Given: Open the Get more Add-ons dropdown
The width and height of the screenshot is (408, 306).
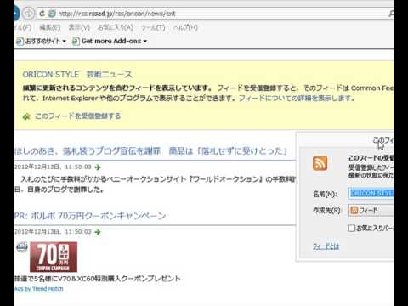Looking at the screenshot, I should pos(110,42).
